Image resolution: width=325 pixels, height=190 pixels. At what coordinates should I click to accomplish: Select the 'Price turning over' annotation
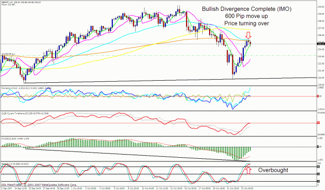(x=246, y=23)
